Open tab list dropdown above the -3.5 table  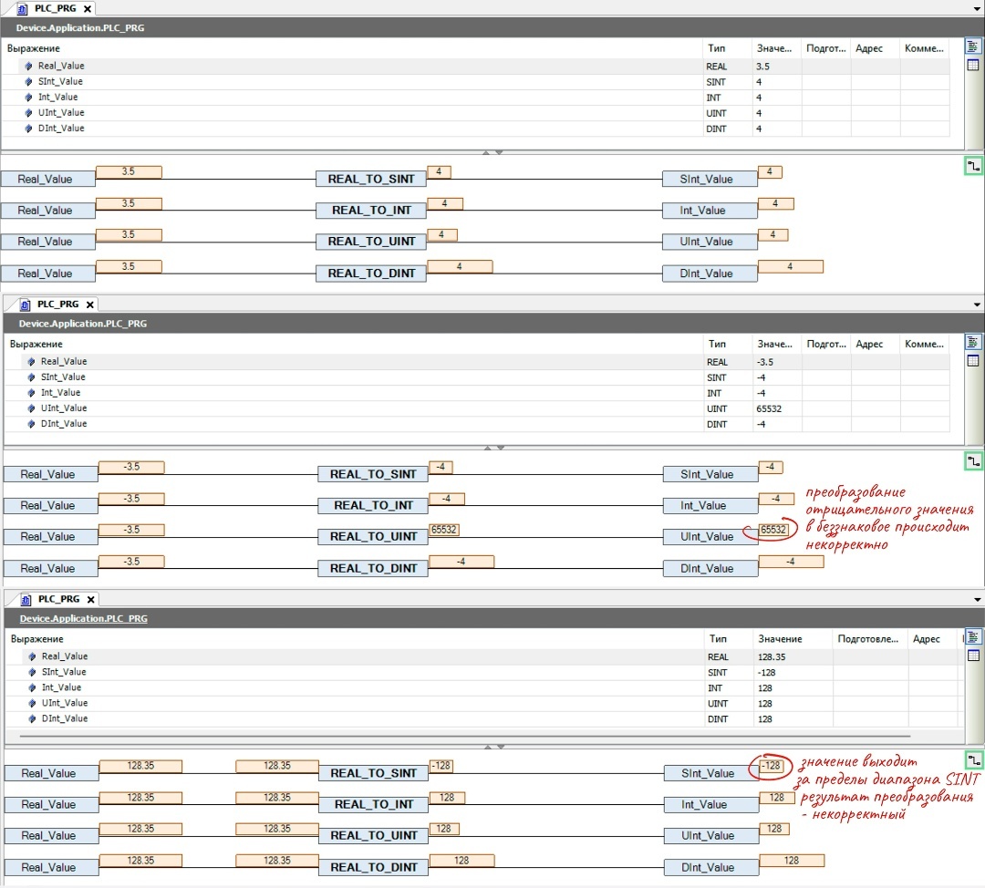pos(977,305)
